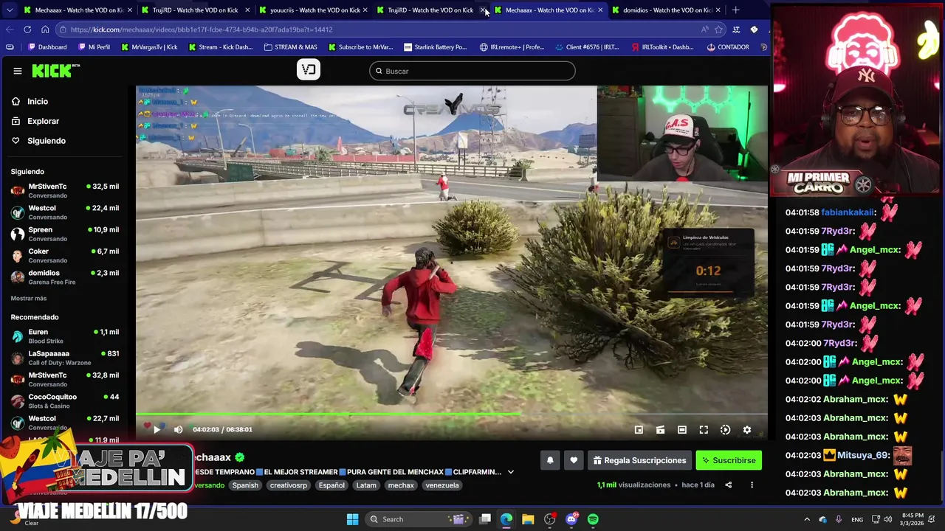Open CocoCoquitoo Slots & Casino channel
Image resolution: width=945 pixels, height=531 pixels.
click(65, 400)
